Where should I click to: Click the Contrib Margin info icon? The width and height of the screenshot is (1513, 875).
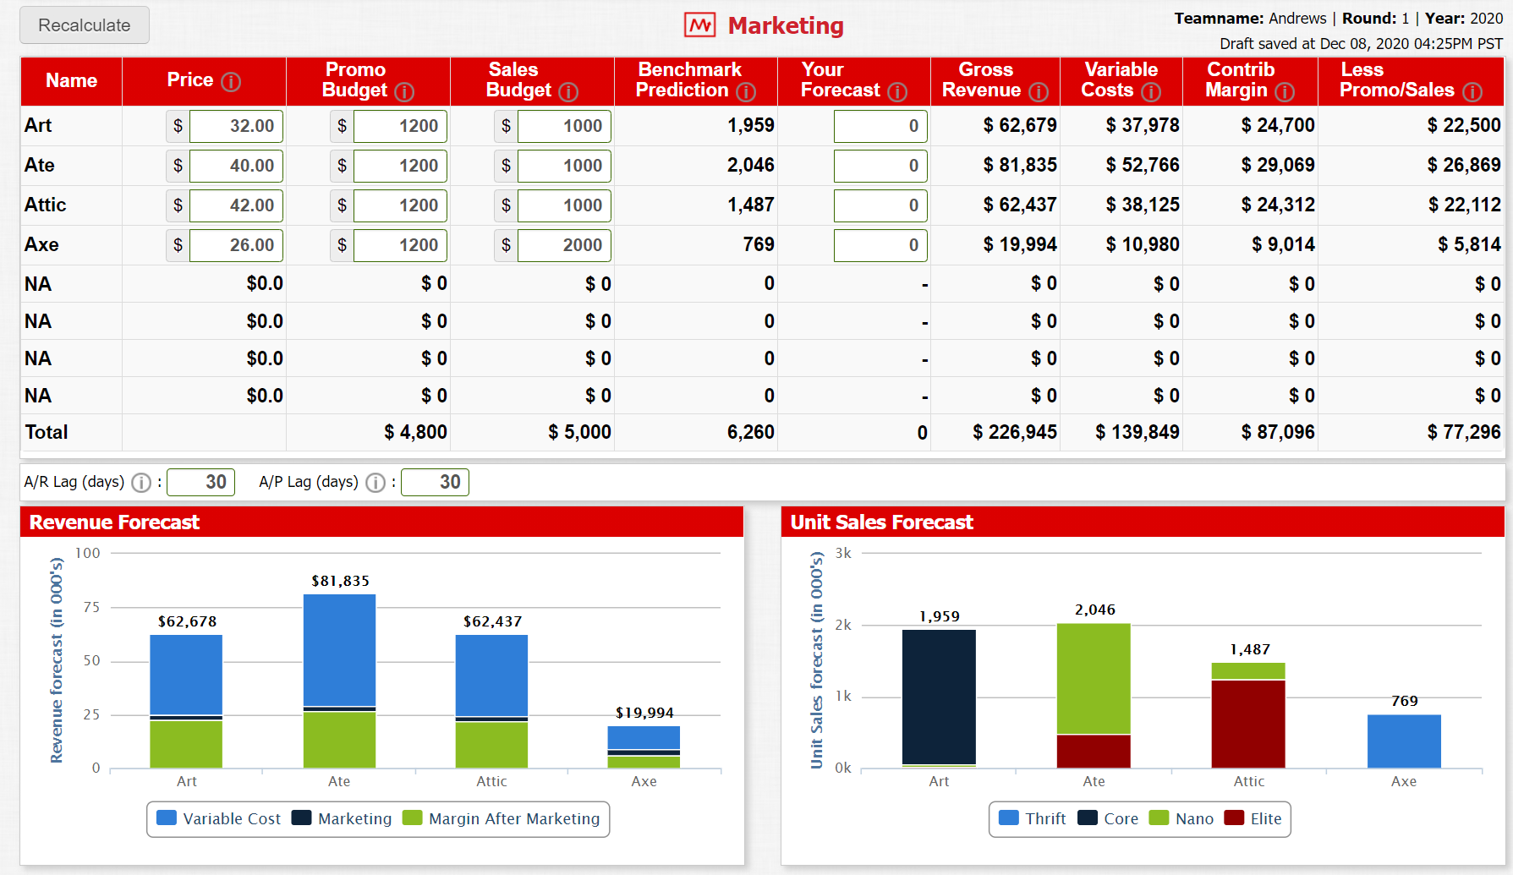click(x=1285, y=91)
